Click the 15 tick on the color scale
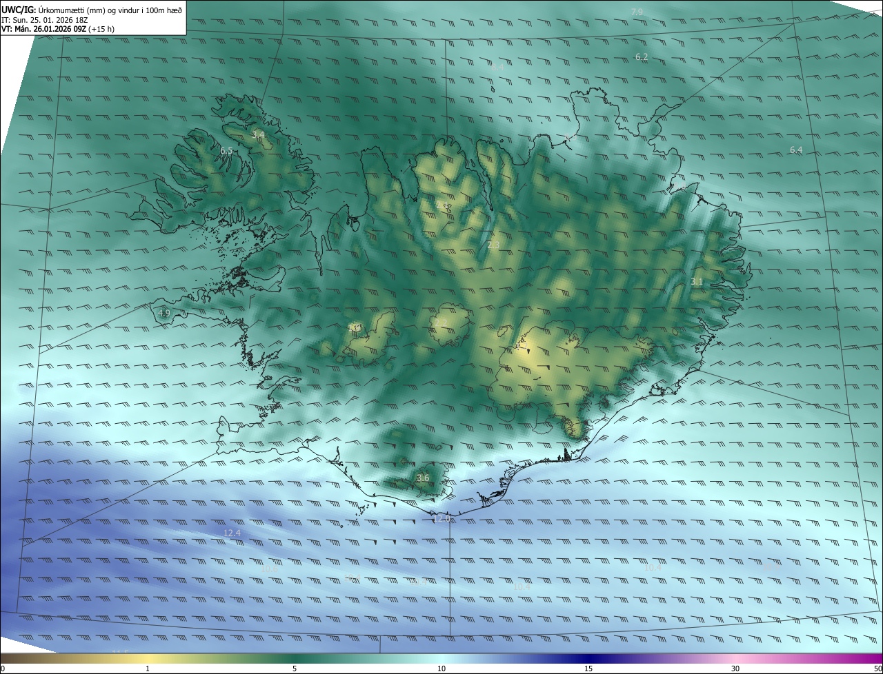This screenshot has height=674, width=883. pyautogui.click(x=588, y=668)
